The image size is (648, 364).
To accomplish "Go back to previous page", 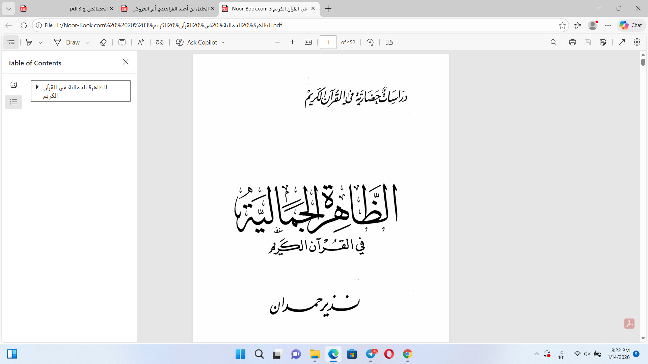I will [8, 25].
